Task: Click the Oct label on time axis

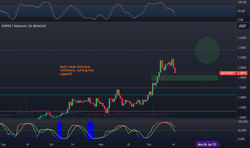Action: click(x=51, y=145)
